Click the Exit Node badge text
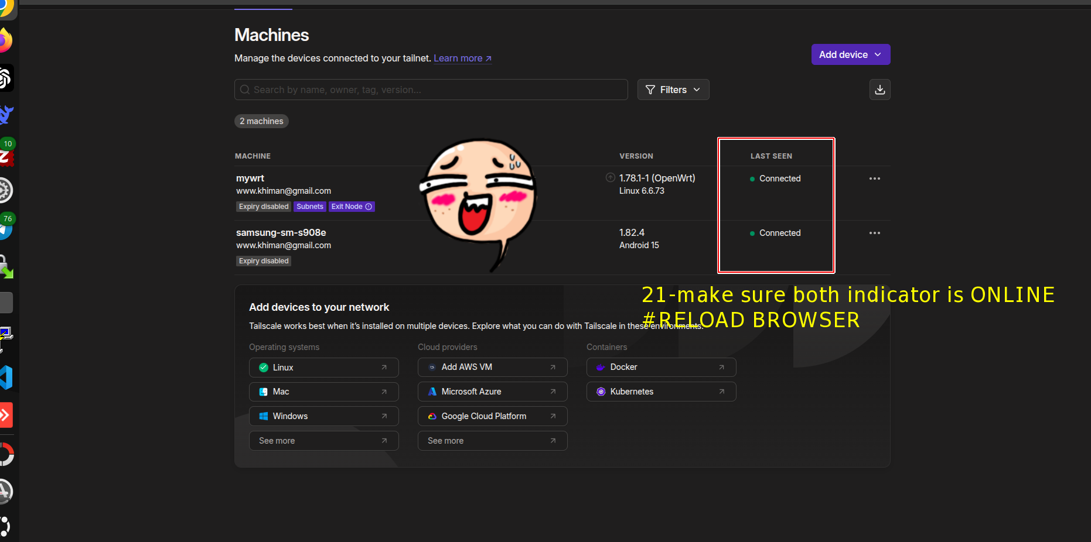 point(347,207)
